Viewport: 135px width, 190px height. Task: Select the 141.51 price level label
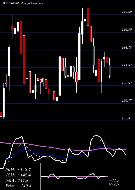point(127,65)
